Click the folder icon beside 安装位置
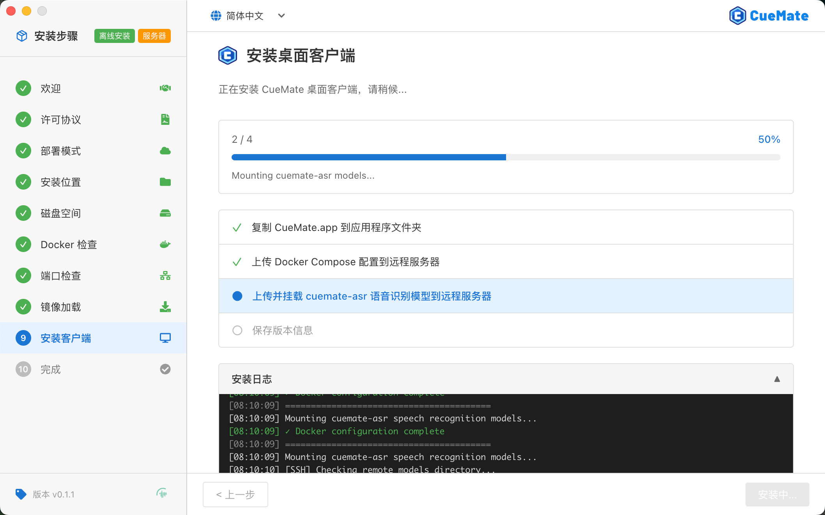825x515 pixels. point(165,182)
